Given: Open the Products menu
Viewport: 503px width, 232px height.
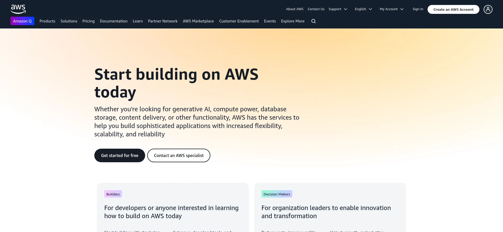Looking at the screenshot, I should [x=47, y=21].
